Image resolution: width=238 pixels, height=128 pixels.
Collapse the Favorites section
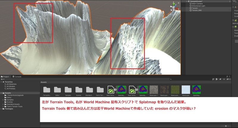(1, 82)
